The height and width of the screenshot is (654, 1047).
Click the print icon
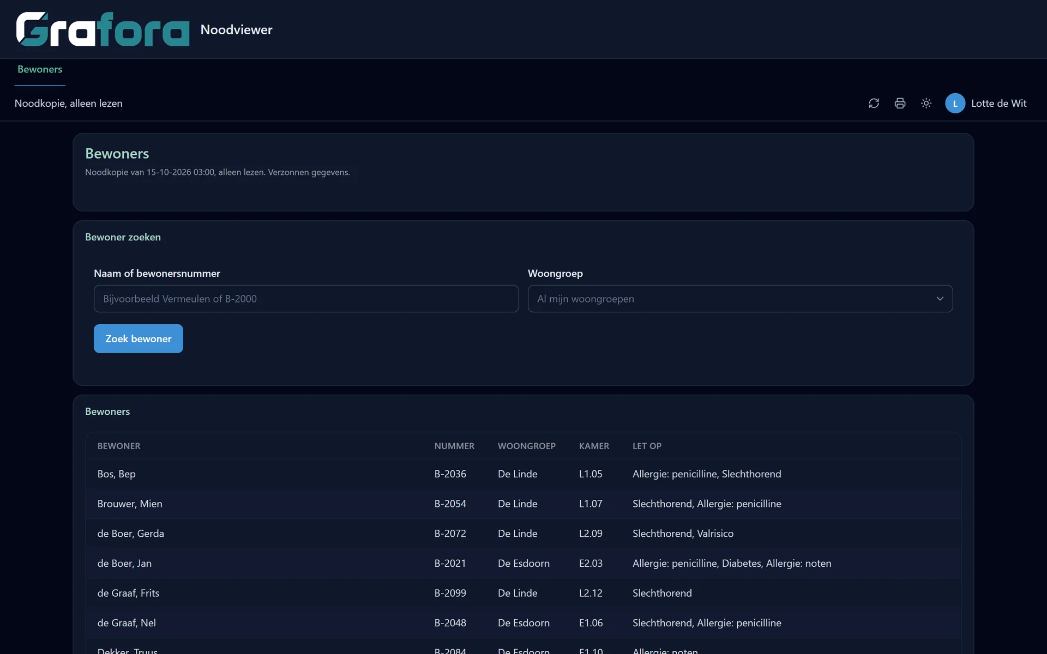(900, 104)
